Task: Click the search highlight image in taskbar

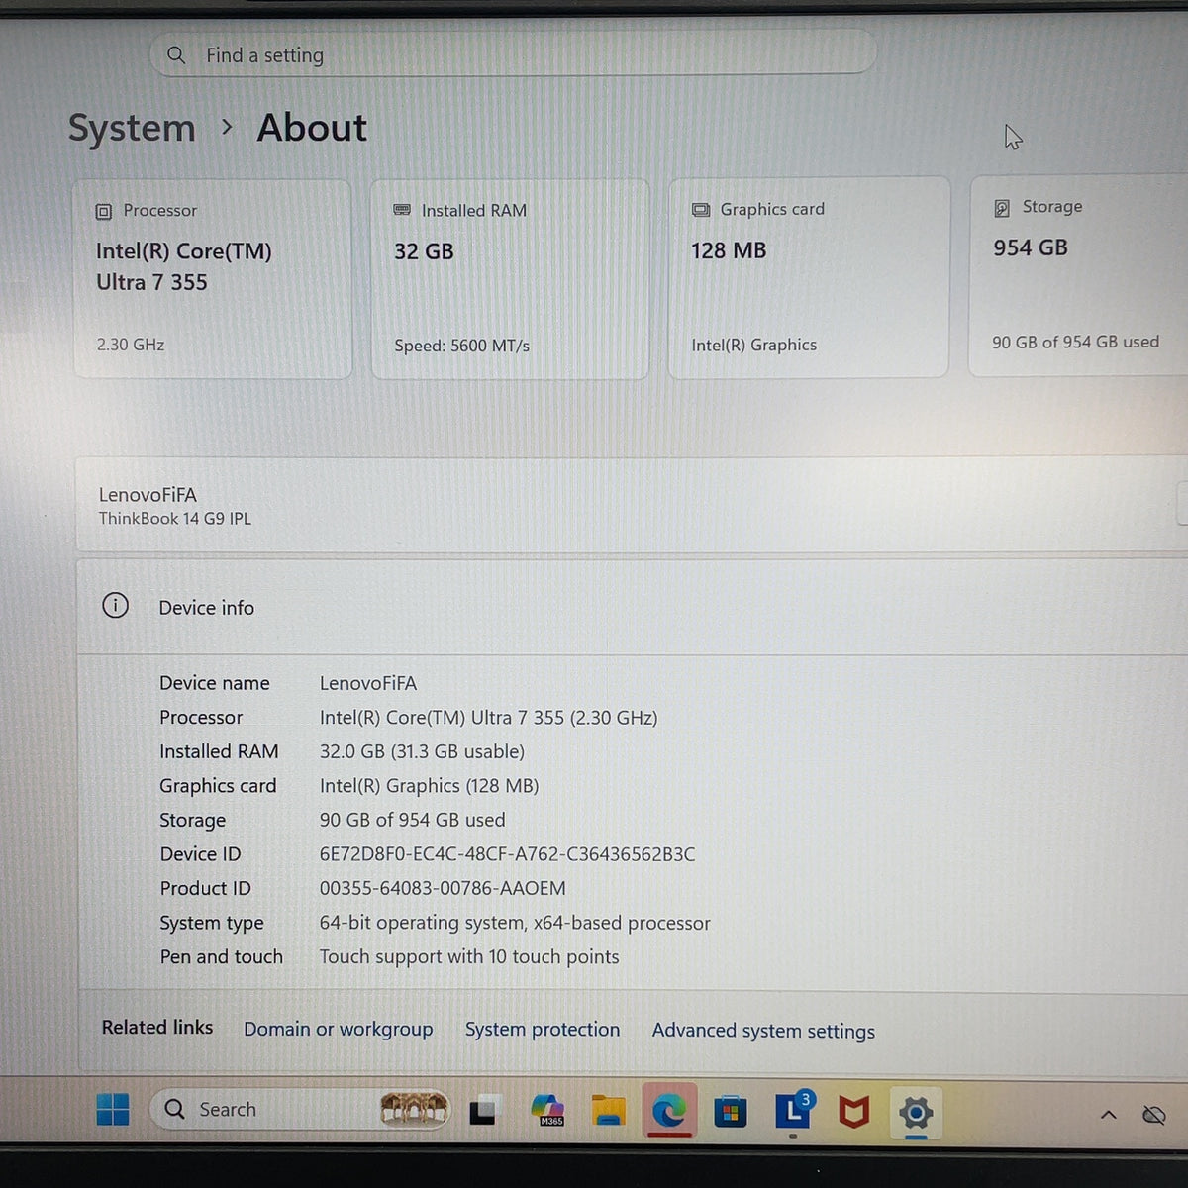Action: click(x=414, y=1109)
